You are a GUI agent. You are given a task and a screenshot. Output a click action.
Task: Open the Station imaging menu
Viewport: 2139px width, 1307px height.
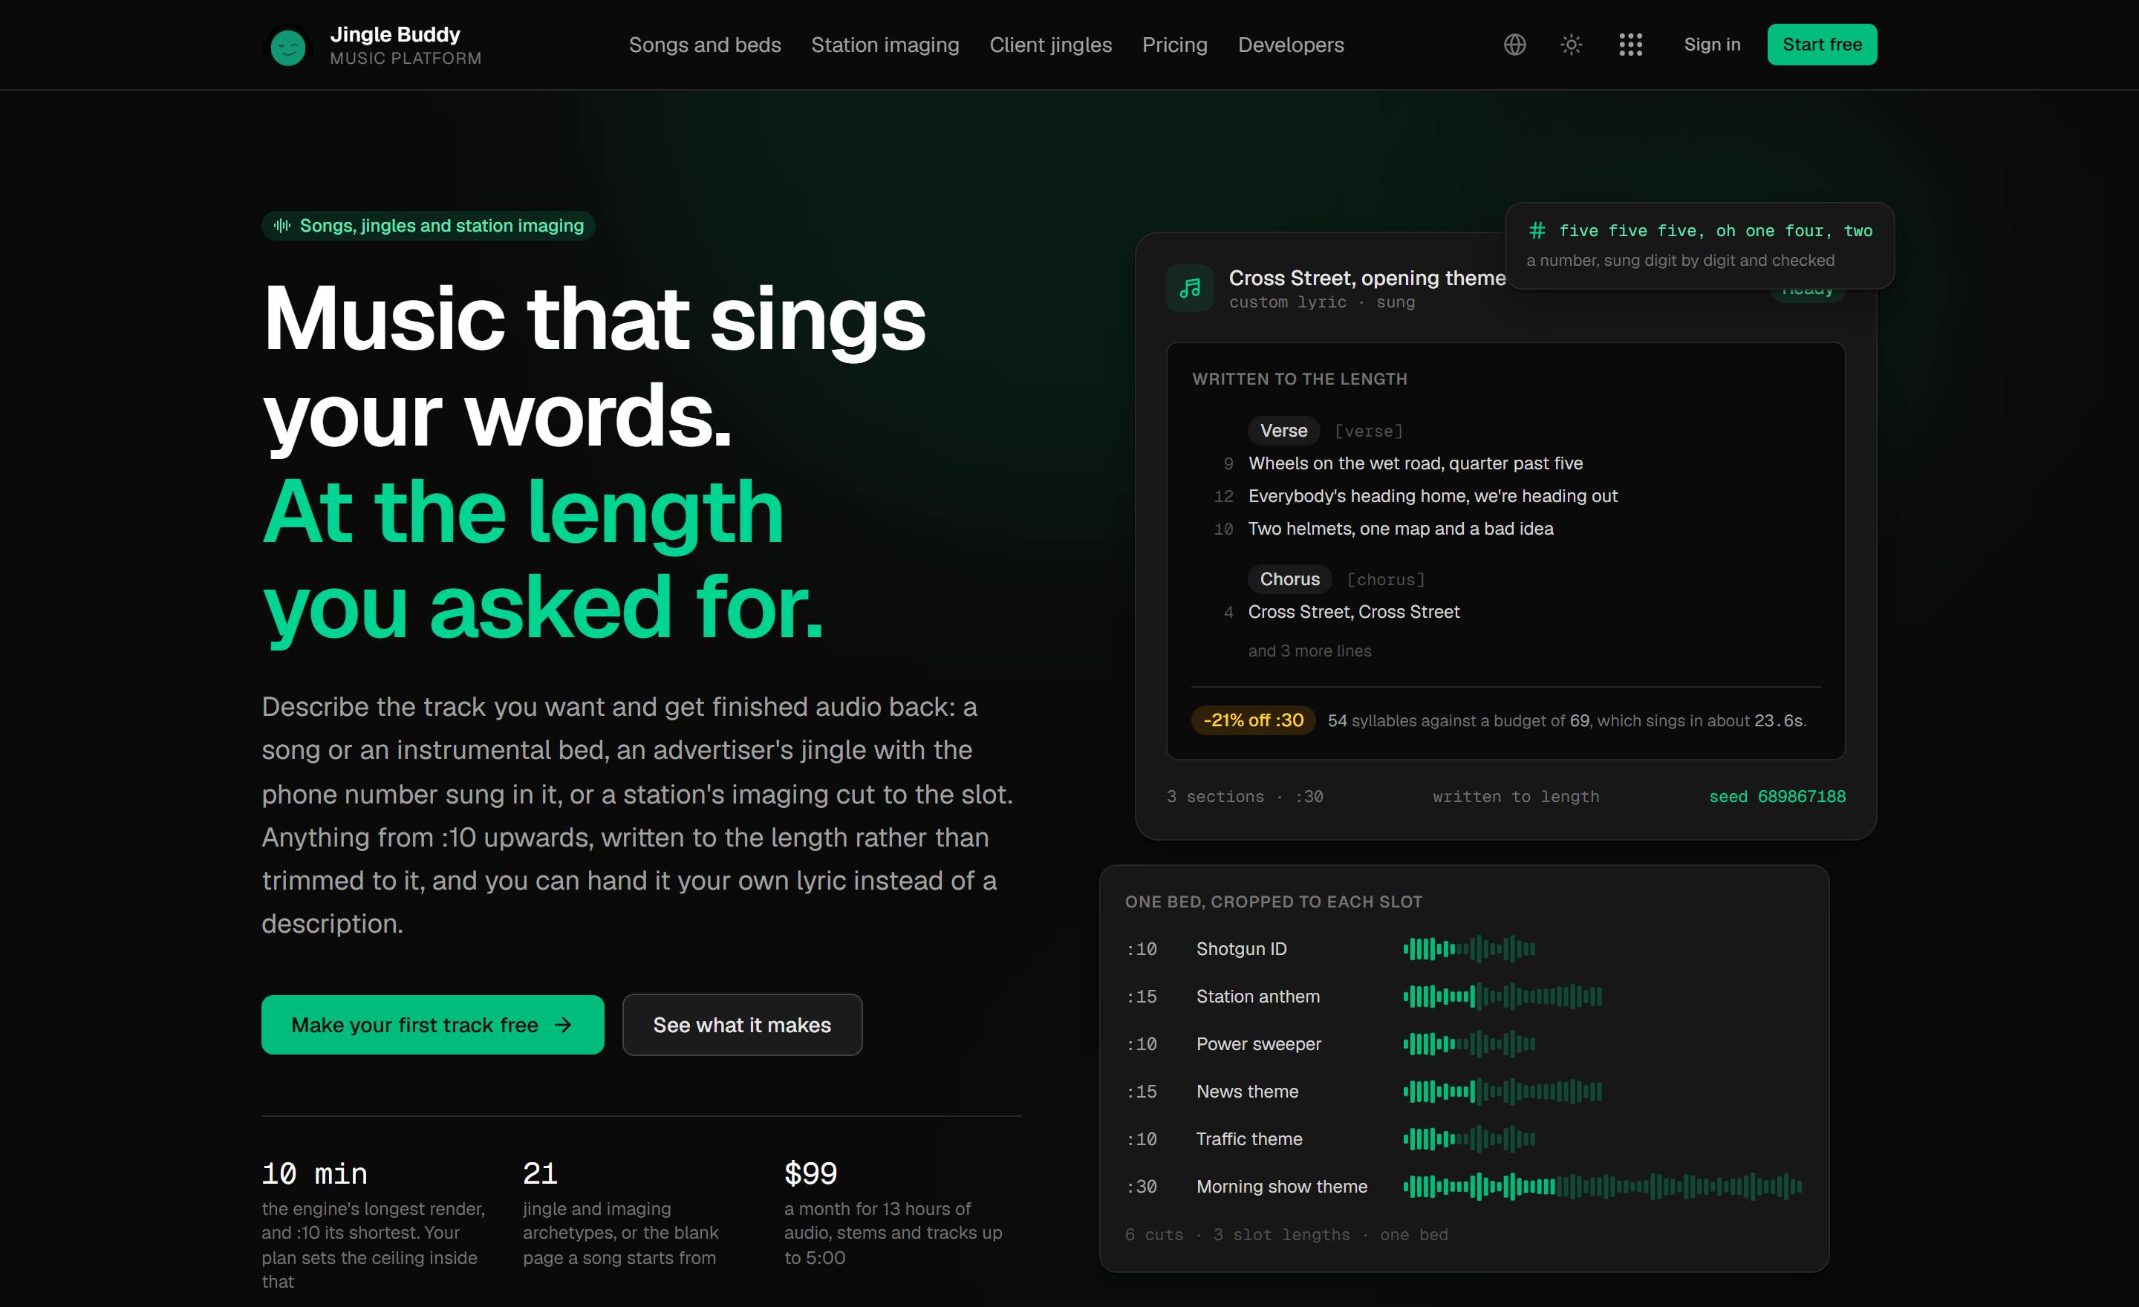[885, 45]
